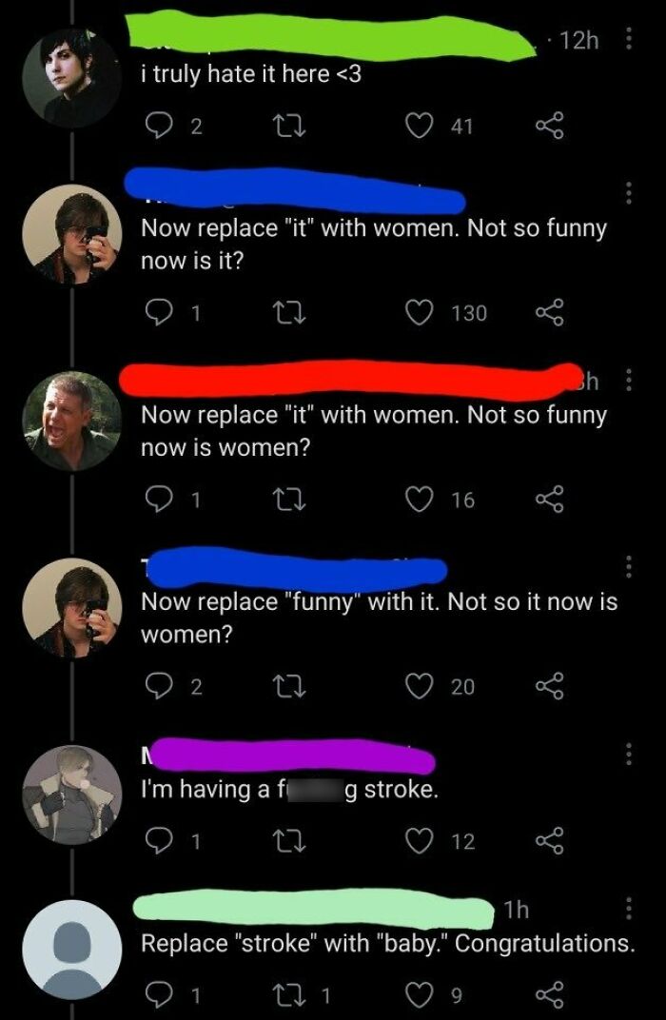Viewport: 666px width, 1020px height.
Task: Open the shouting man's profile picture
Action: click(x=71, y=420)
